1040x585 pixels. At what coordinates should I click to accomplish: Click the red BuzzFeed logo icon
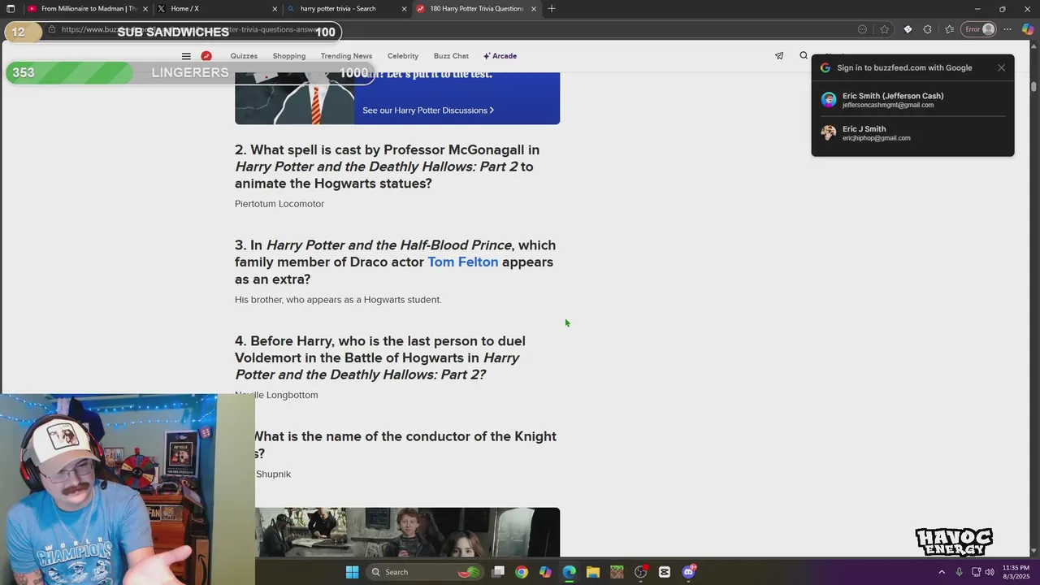206,56
